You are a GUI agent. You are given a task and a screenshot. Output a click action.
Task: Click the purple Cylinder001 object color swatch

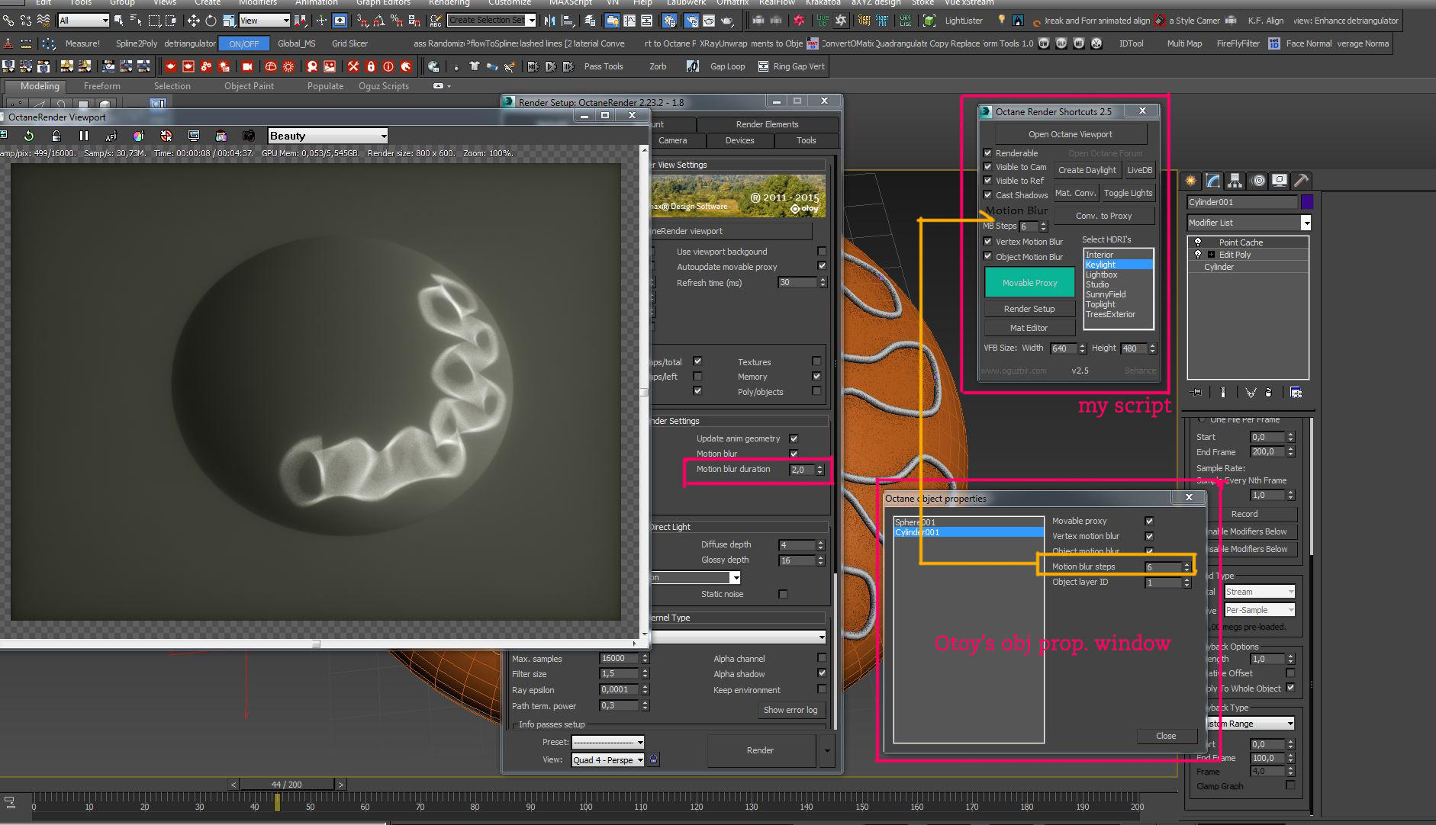point(1307,202)
